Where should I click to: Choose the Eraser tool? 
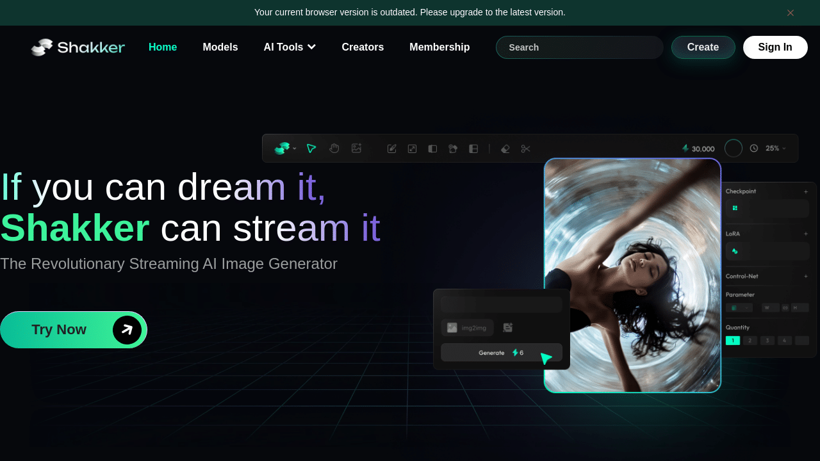505,148
